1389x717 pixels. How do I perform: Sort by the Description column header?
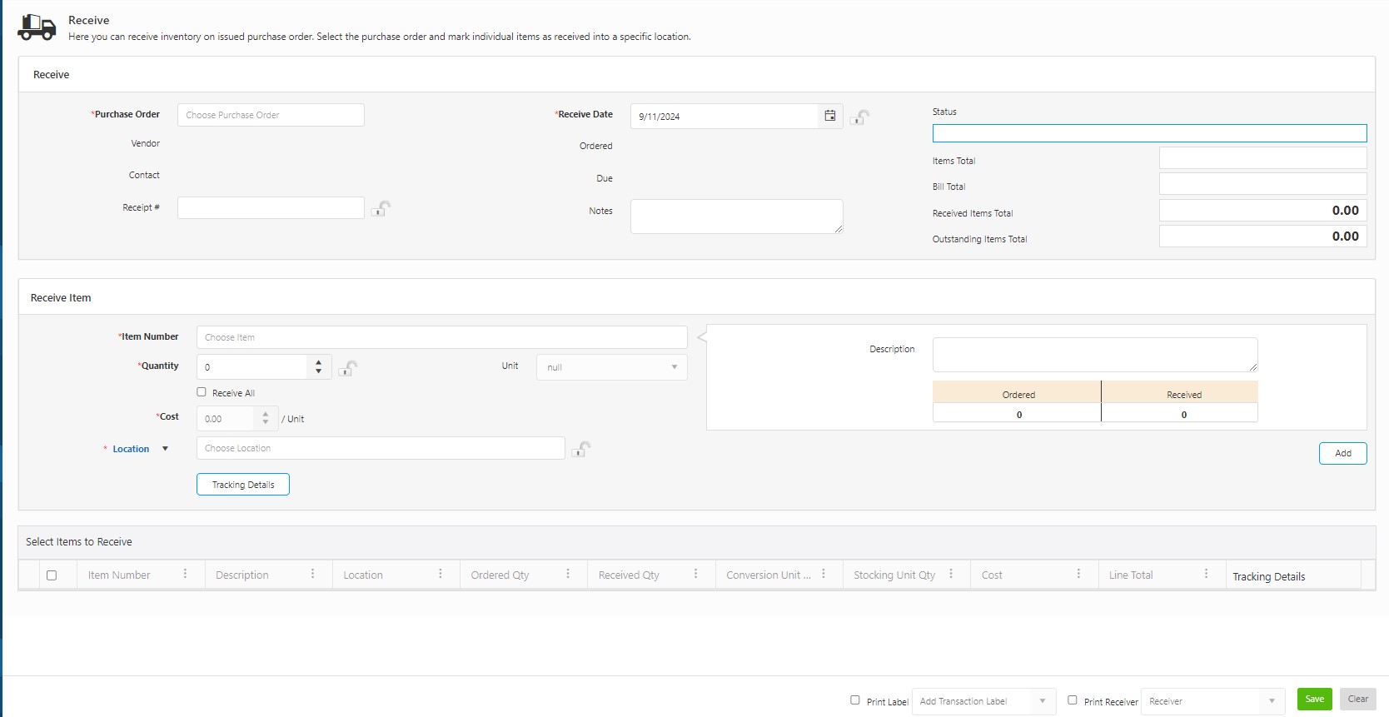(242, 575)
